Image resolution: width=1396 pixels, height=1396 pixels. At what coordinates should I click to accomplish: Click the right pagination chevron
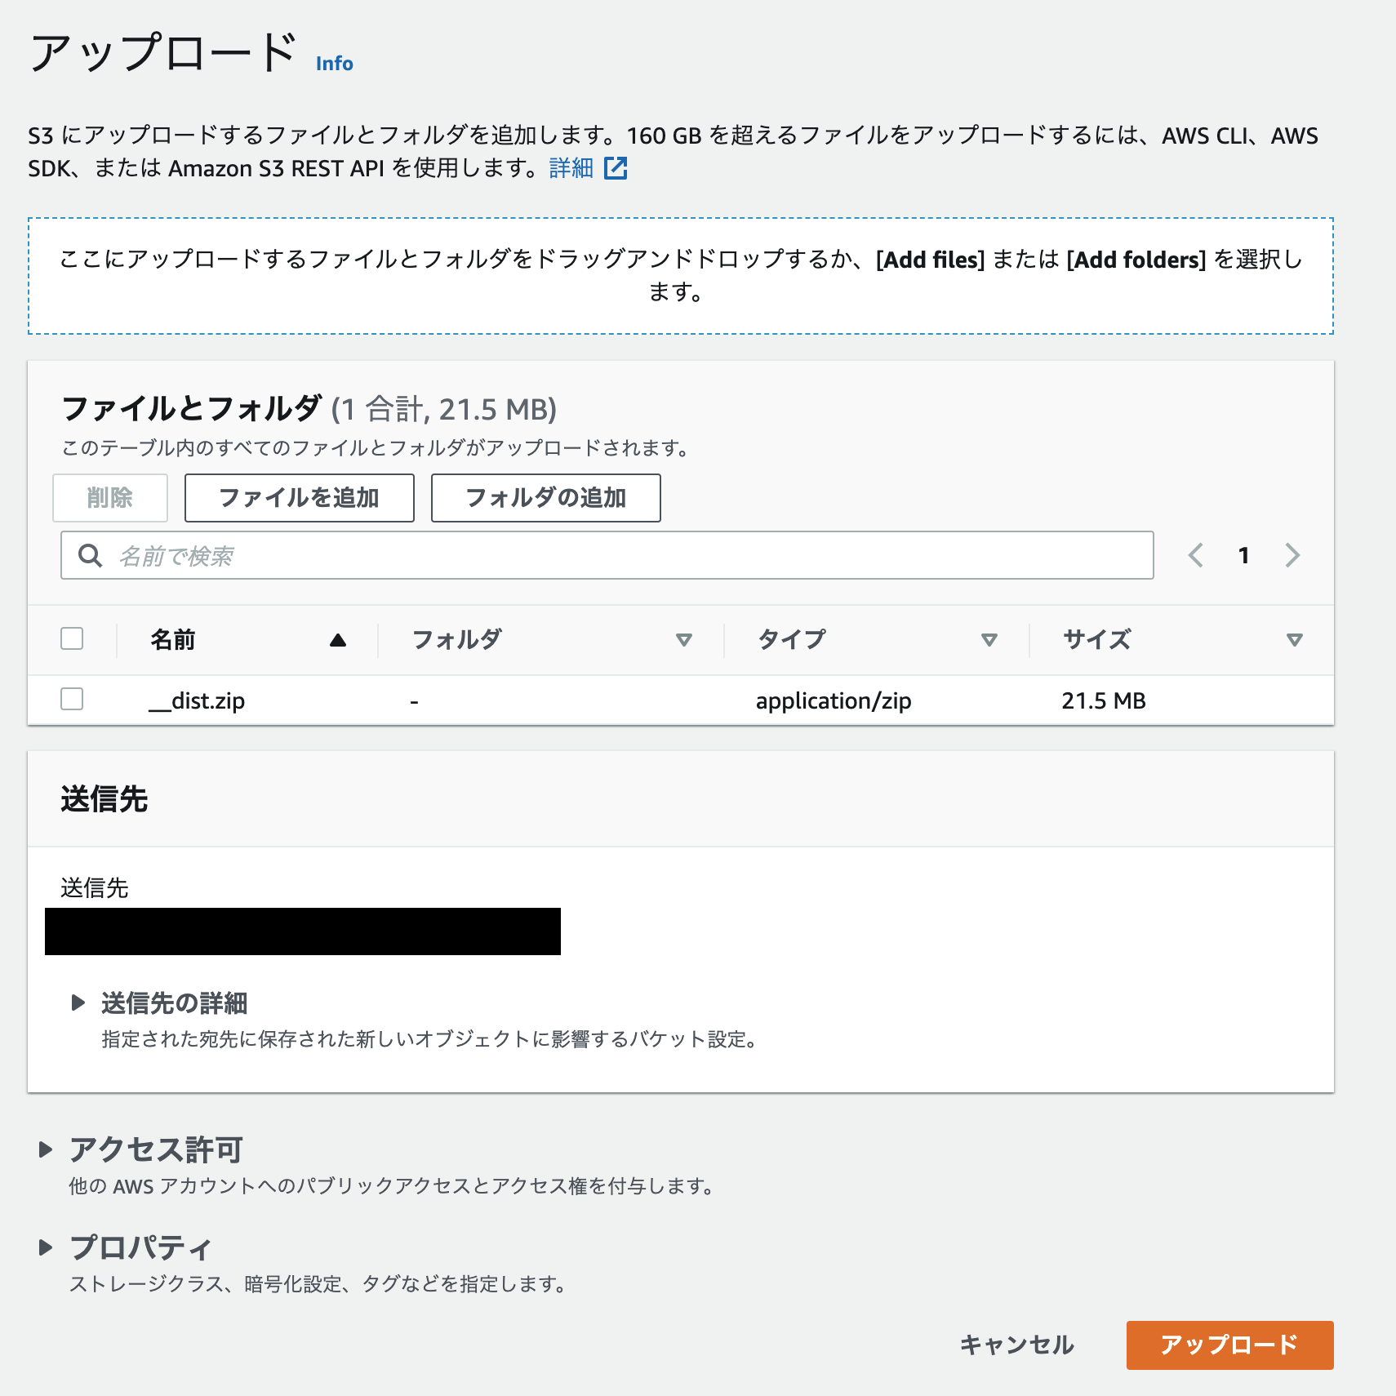(1292, 556)
